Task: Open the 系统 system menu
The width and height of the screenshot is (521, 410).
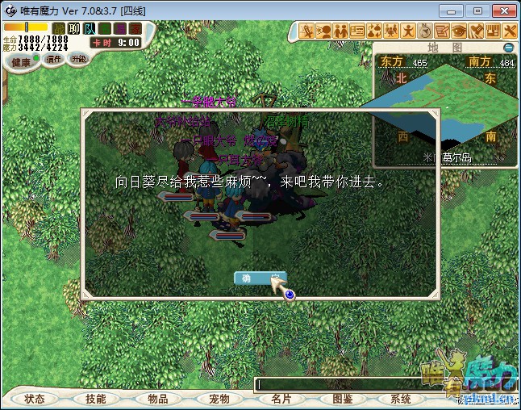Action: click(x=401, y=399)
